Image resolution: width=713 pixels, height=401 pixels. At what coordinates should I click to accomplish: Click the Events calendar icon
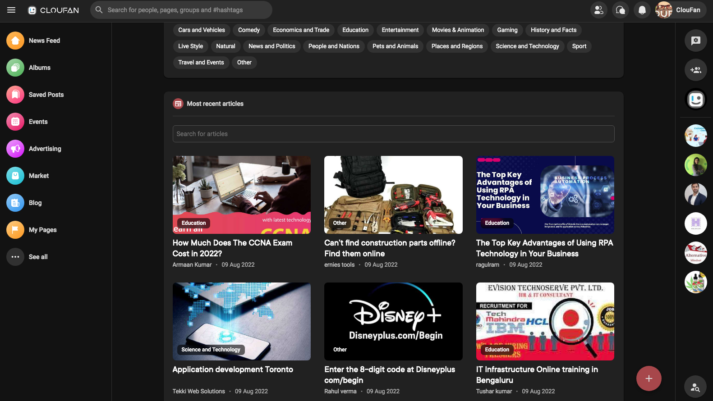(15, 122)
